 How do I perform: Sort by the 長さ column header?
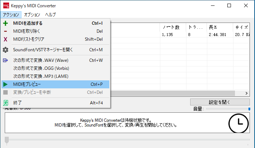click(x=220, y=27)
